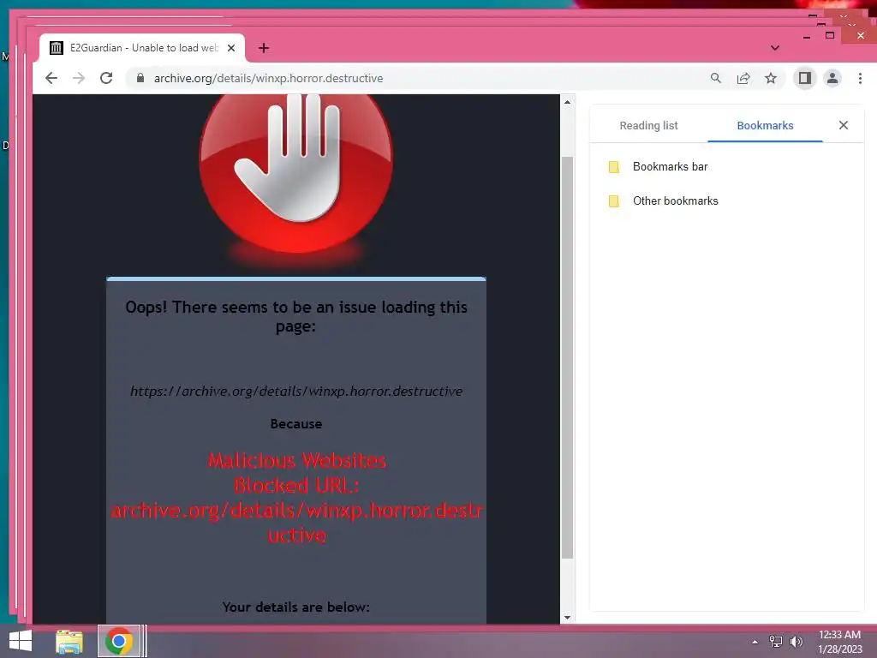Click the Bookmarks bar folder icon
877x658 pixels.
613,167
